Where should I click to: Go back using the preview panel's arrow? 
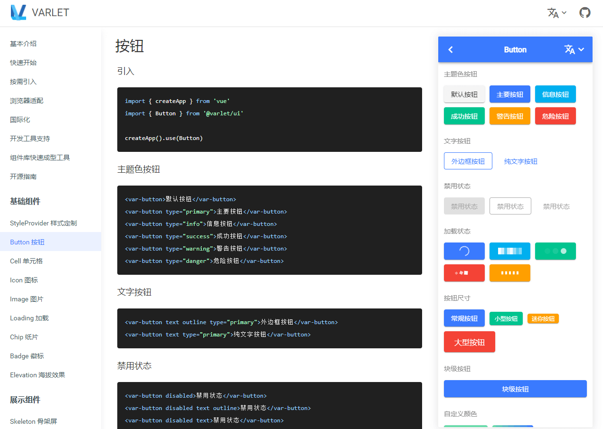[451, 49]
